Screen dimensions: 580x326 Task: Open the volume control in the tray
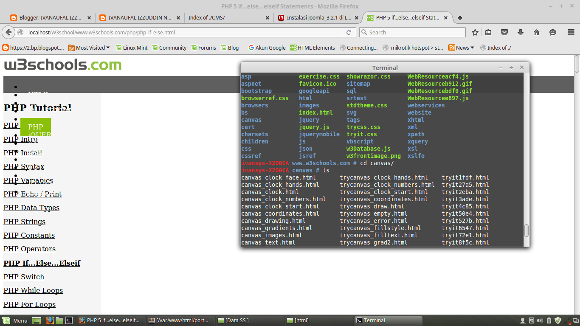click(540, 320)
